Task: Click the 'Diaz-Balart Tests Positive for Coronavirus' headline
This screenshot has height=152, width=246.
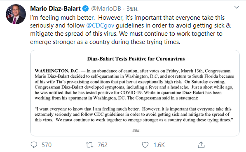Action: pos(136,59)
